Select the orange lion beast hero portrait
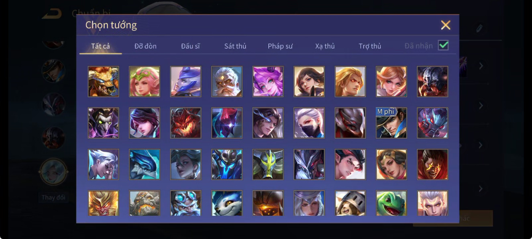This screenshot has width=532, height=239. pyautogui.click(x=103, y=81)
